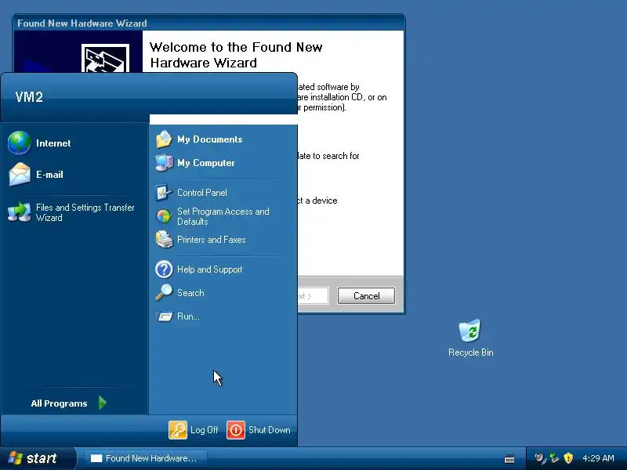Choose My Documents label in Start menu
This screenshot has width=627, height=470.
click(210, 139)
